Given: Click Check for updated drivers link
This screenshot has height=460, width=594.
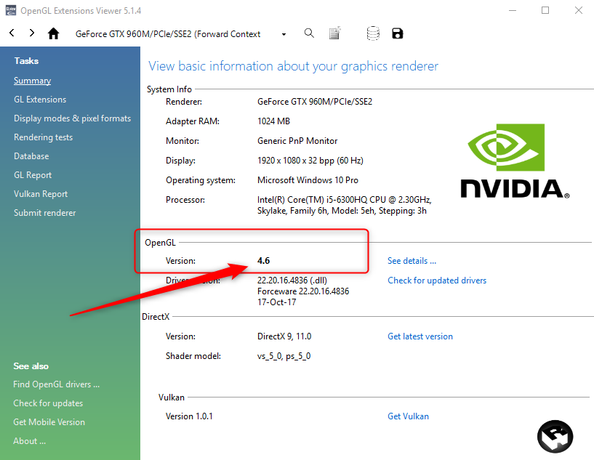Looking at the screenshot, I should 437,281.
